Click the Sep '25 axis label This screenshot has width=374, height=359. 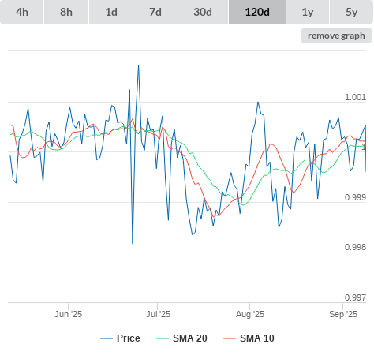pos(343,314)
